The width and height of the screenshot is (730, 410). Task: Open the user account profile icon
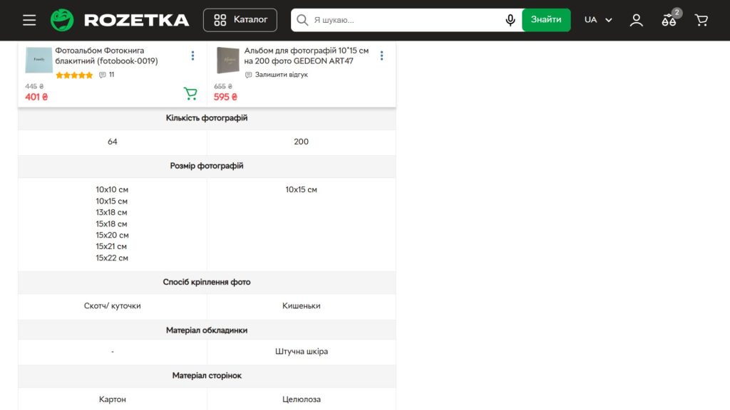(636, 20)
